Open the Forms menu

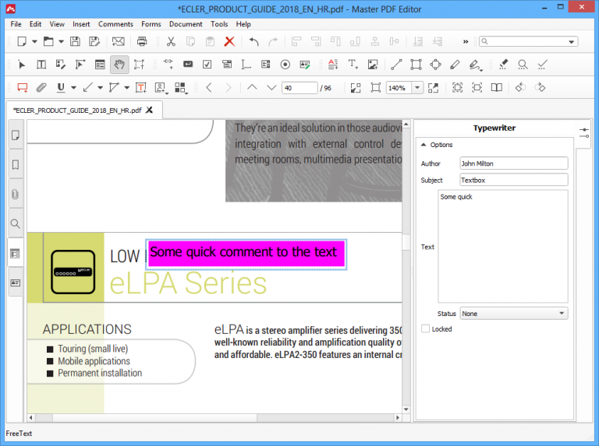tap(151, 24)
